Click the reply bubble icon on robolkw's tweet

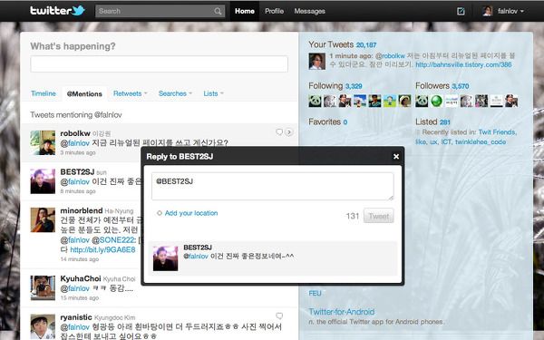(x=279, y=132)
